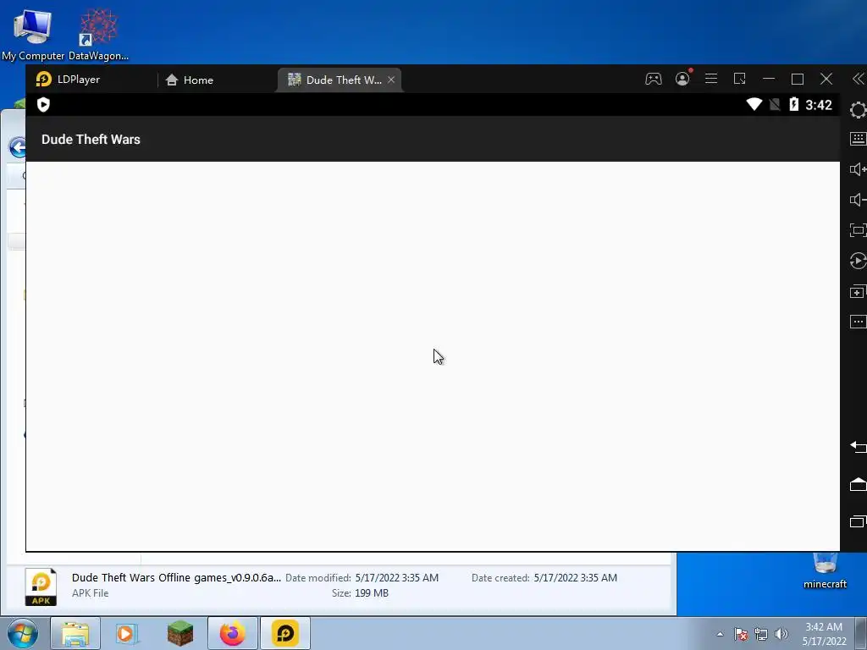
Task: Decrease emulator volume
Action: click(x=859, y=200)
